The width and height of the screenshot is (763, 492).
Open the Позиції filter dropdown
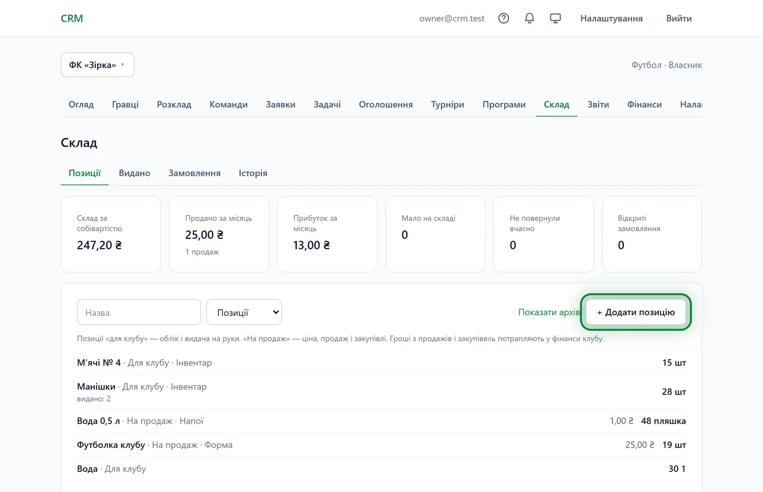pyautogui.click(x=244, y=312)
